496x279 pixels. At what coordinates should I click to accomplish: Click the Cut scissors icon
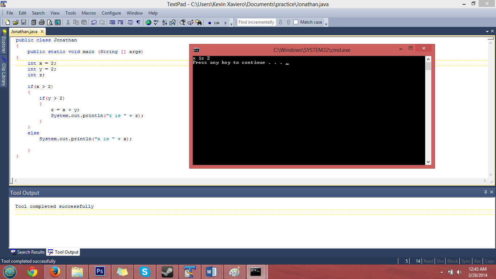68,23
